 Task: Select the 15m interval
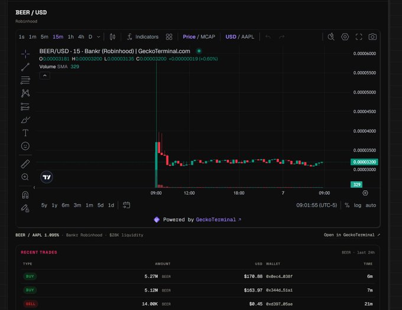[x=58, y=37]
